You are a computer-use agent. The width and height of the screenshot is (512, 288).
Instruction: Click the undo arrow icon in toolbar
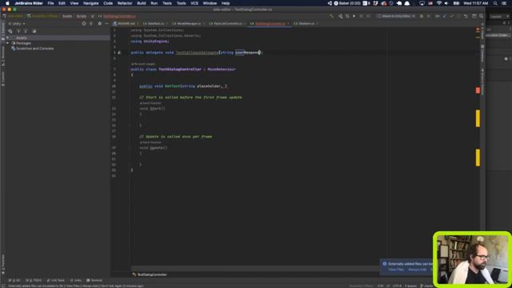466,16
